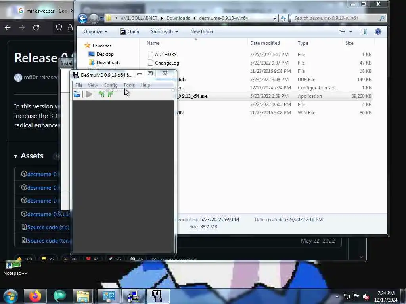Open File Explorer taskbar icon
This screenshot has width=406, height=304.
[x=83, y=296]
